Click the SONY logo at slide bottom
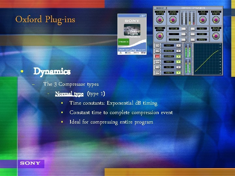 pos(30,163)
